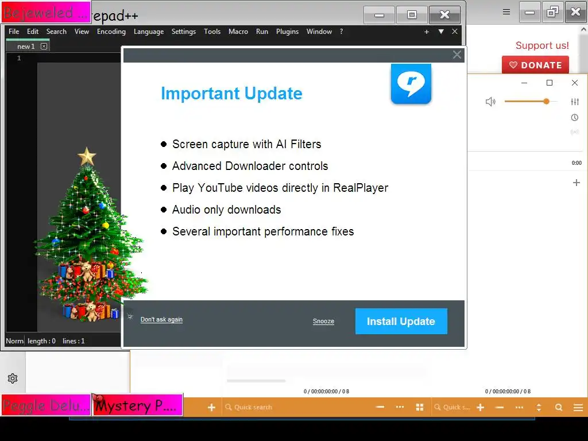Maximize the audio player window
Screen dimensions: 588x441
tap(550, 83)
